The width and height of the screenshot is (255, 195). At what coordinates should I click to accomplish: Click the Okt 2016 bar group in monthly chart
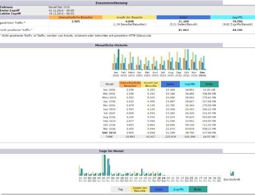pos(186,60)
